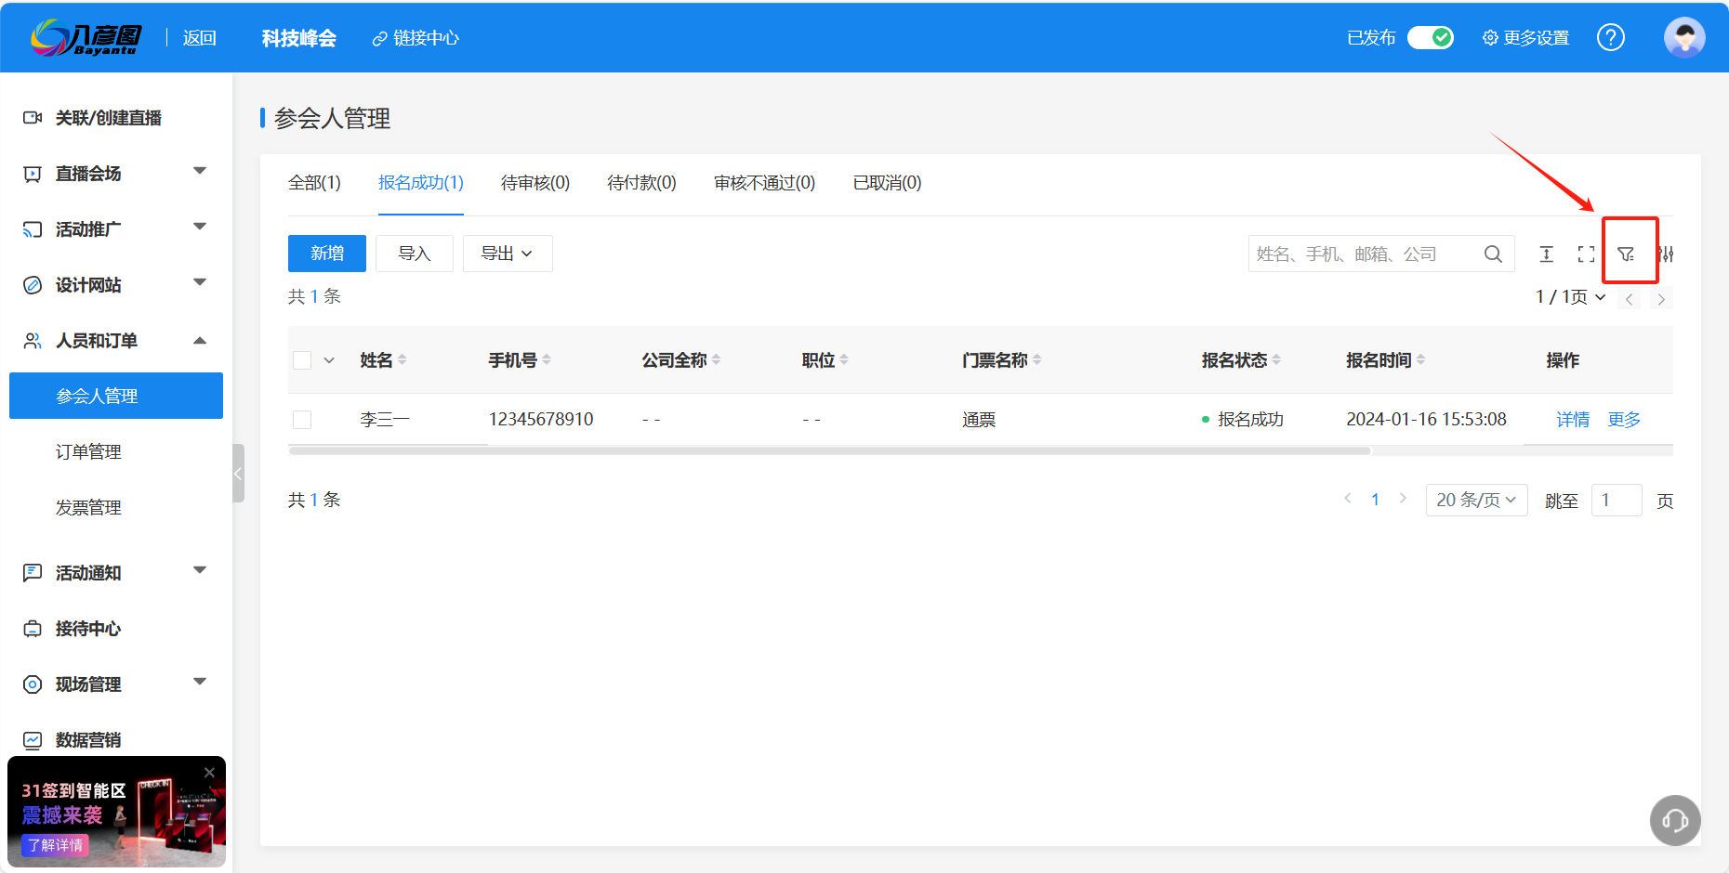Switch to the 全部(1) tab
Image resolution: width=1729 pixels, height=873 pixels.
point(314,183)
